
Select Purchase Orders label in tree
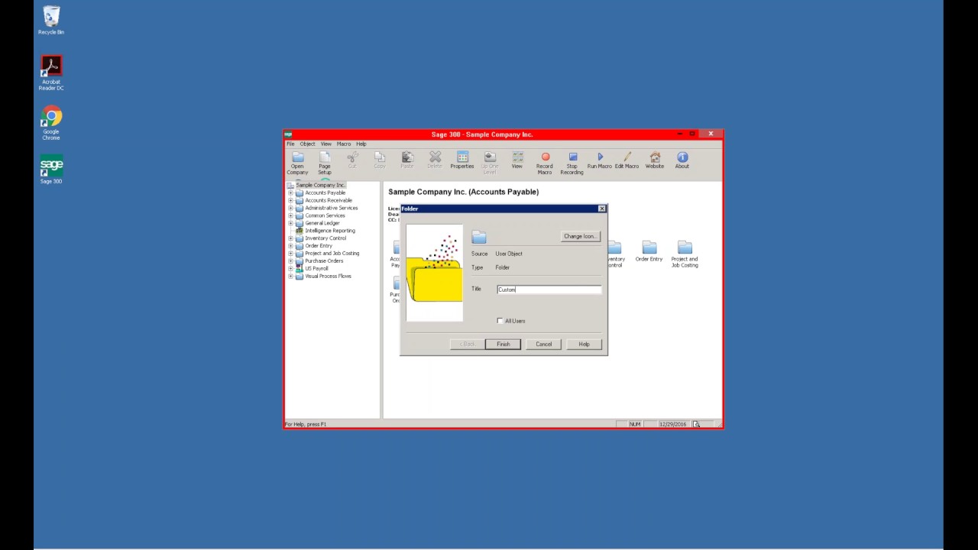pos(324,261)
